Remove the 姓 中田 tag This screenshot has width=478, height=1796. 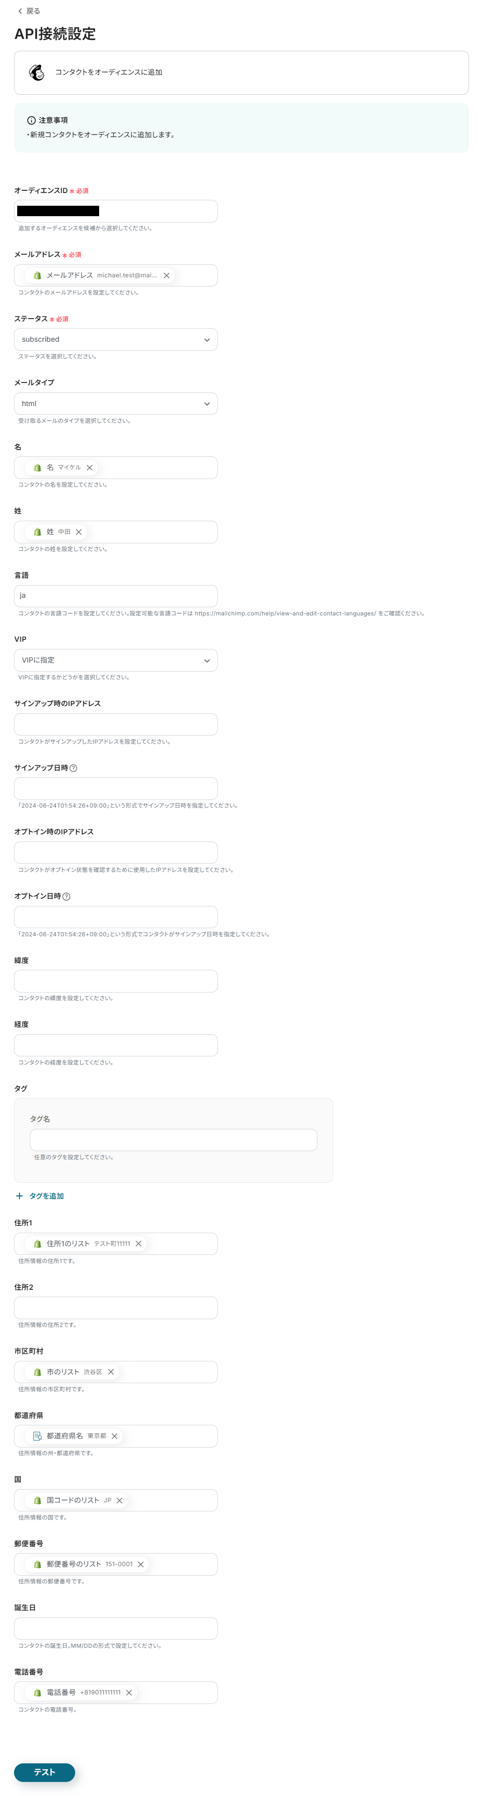tap(79, 532)
